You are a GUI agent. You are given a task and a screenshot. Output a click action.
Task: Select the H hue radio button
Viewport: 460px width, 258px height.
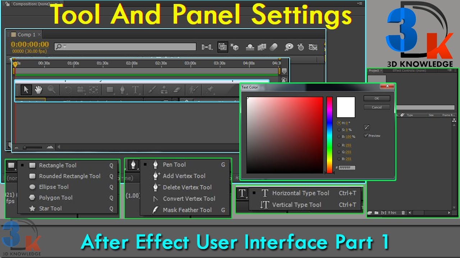pos(339,123)
